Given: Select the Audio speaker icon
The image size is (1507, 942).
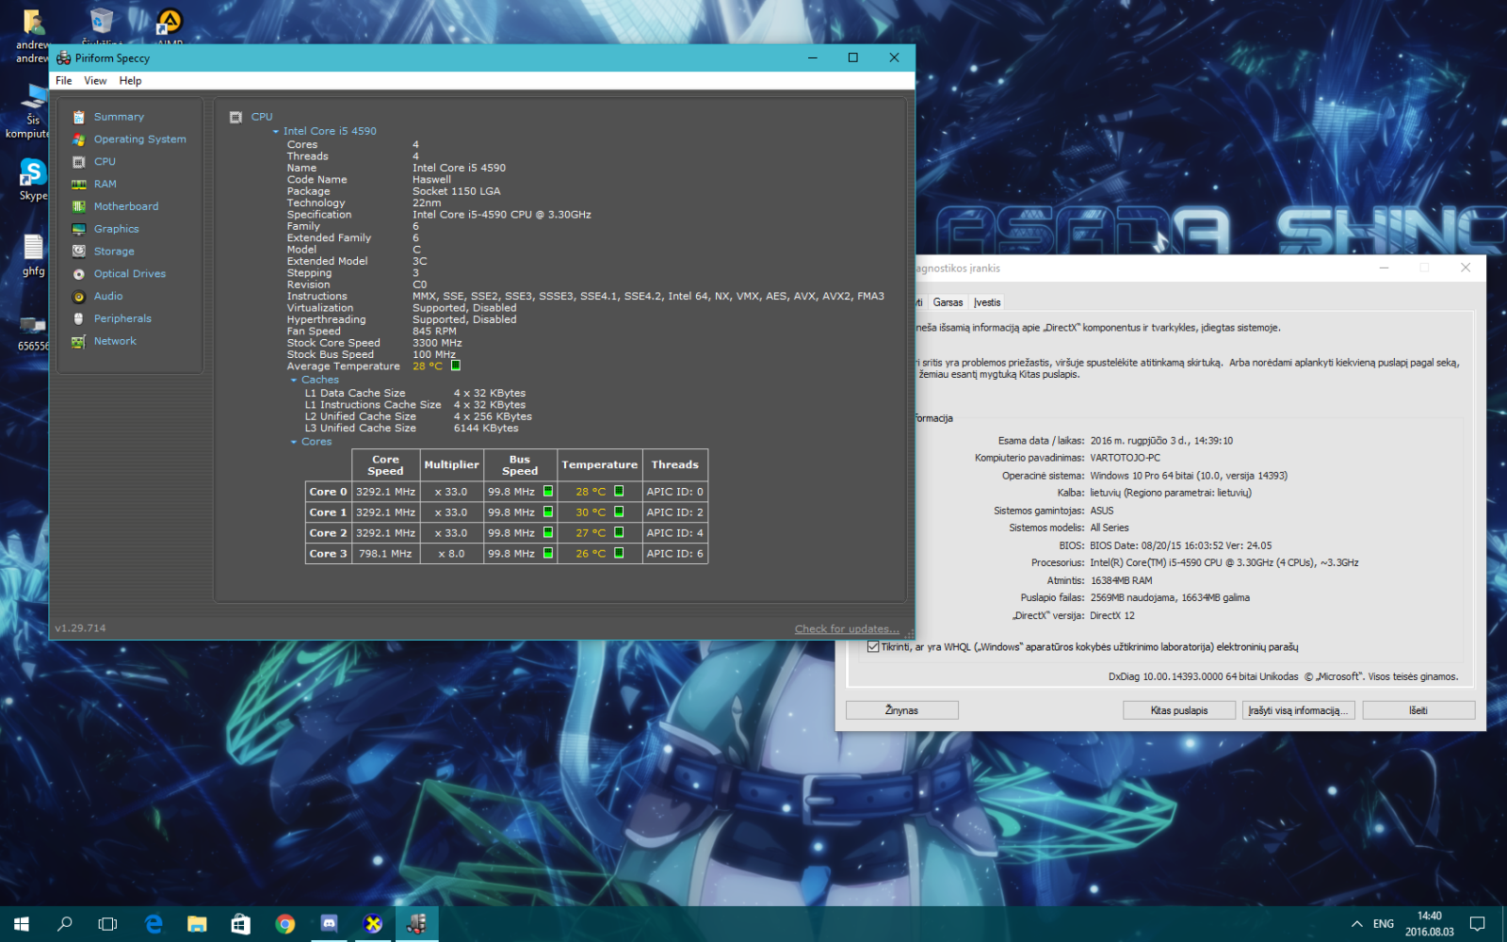Looking at the screenshot, I should [x=79, y=297].
